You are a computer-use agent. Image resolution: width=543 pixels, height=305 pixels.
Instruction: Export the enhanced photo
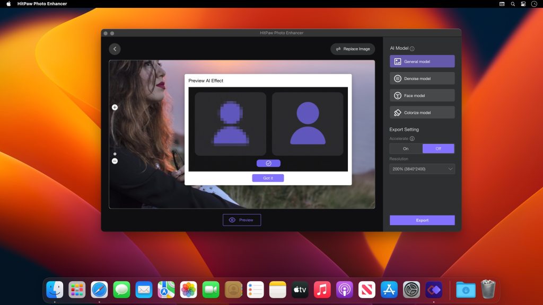422,220
